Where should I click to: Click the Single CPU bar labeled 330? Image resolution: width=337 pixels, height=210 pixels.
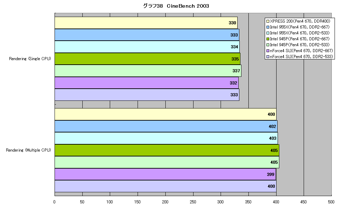tap(146, 23)
